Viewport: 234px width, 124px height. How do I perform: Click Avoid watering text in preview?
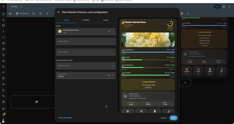click(x=135, y=96)
